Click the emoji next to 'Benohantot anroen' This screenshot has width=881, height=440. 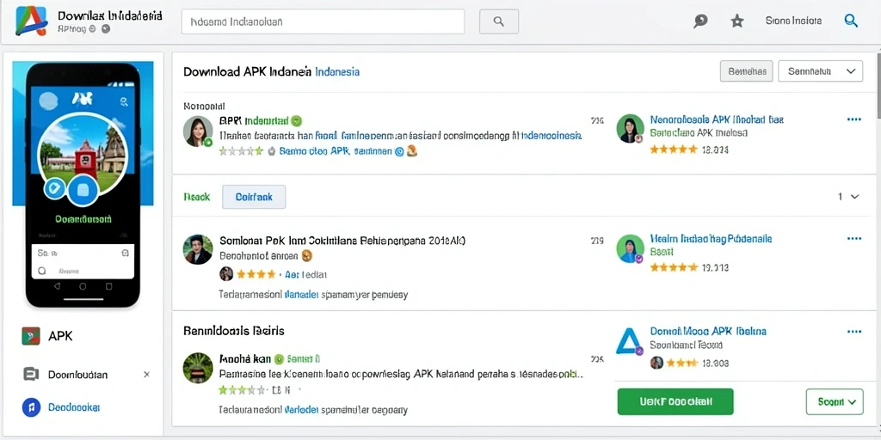307,256
